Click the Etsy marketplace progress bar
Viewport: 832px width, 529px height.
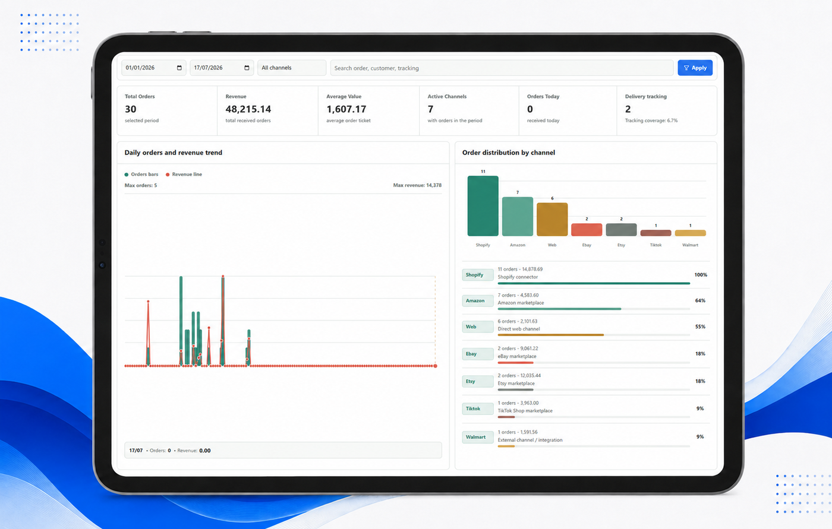coord(594,389)
